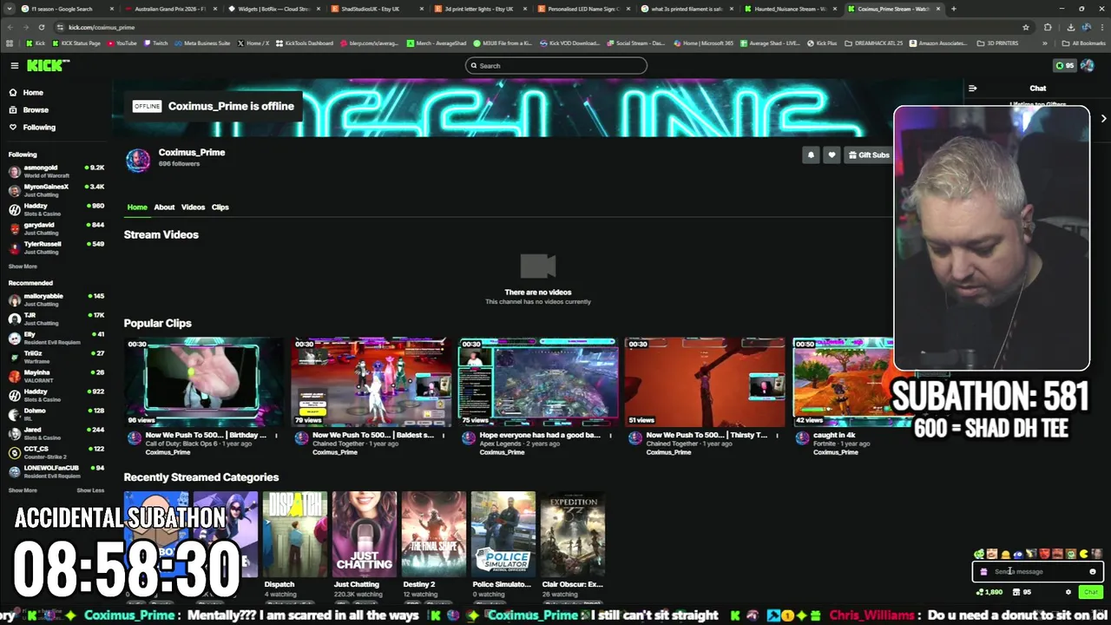The width and height of the screenshot is (1111, 625).
Task: Open recommended channel TJR
Action: point(56,319)
